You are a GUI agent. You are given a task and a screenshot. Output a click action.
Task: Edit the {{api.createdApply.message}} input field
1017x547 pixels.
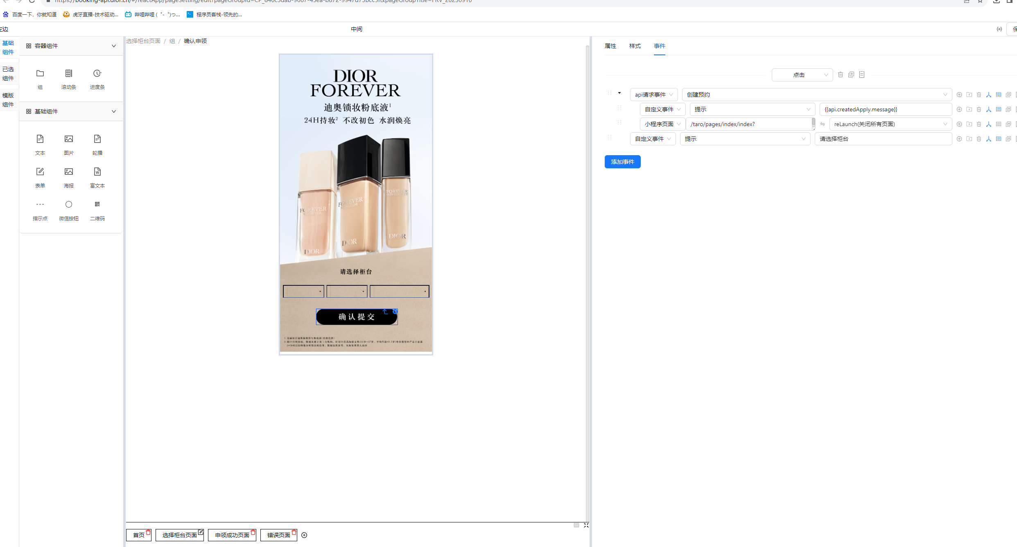(886, 109)
